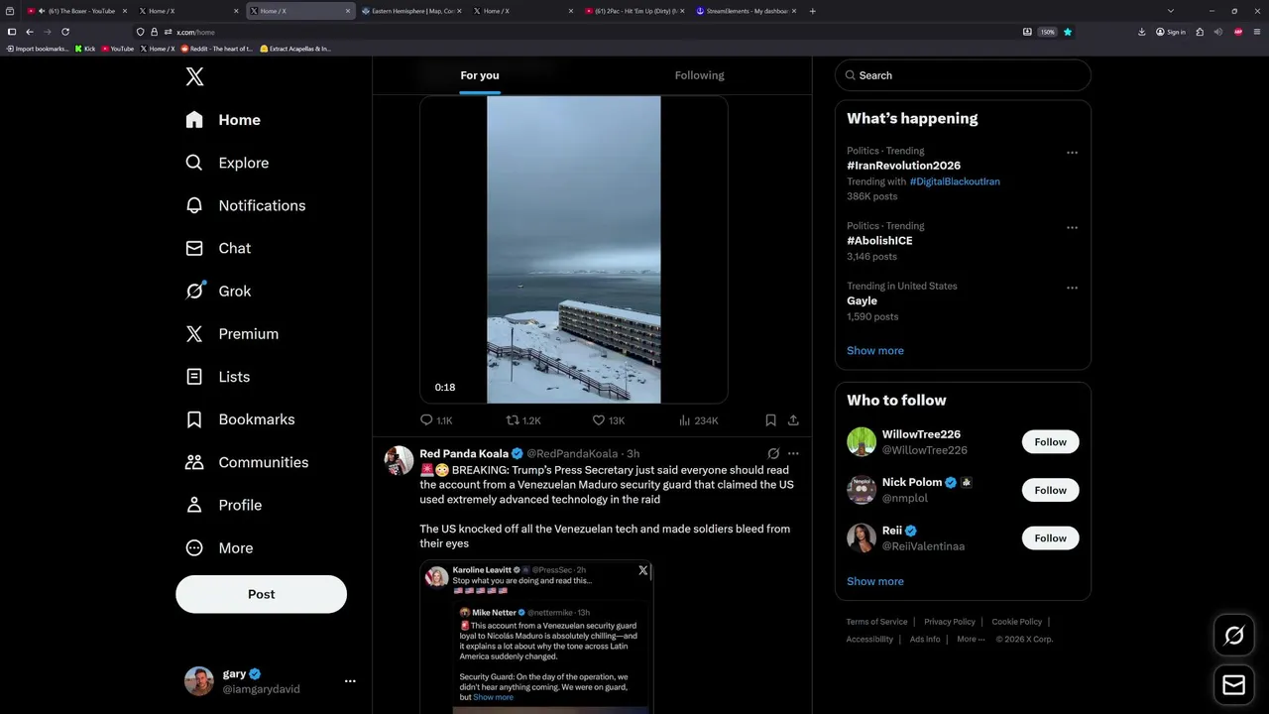Open new browser tab with plus button

pyautogui.click(x=812, y=11)
